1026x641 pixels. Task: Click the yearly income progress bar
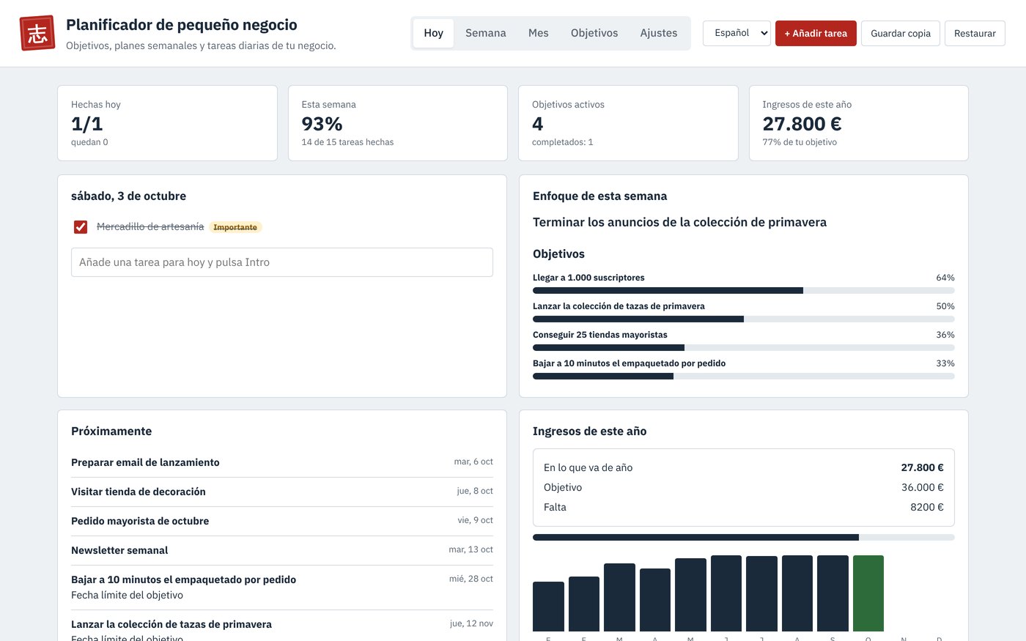744,538
